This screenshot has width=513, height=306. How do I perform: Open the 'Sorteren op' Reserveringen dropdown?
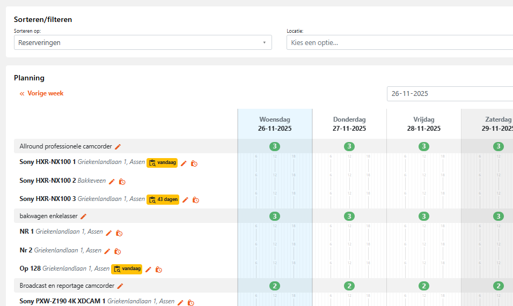point(143,42)
